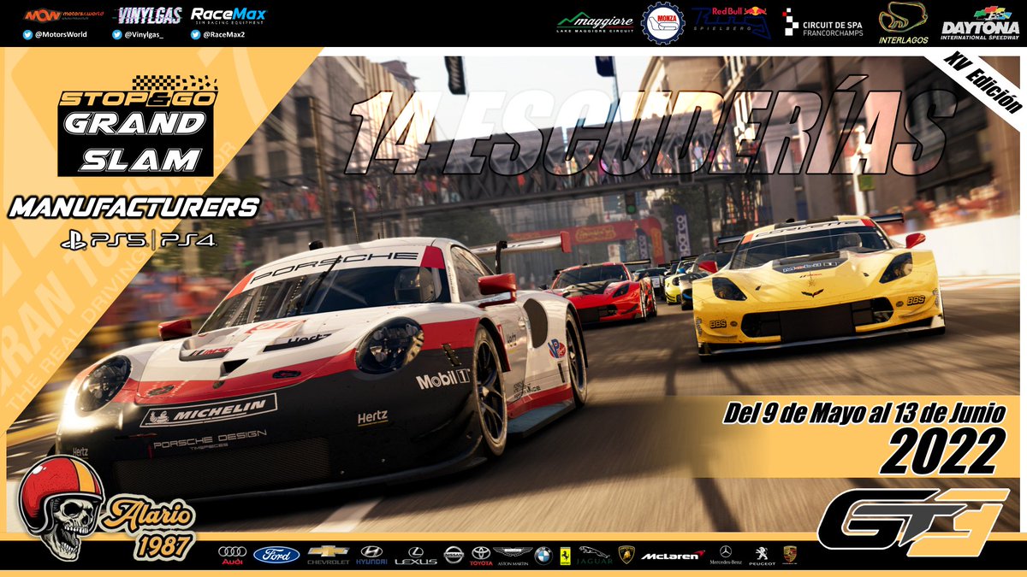Click the "2022" year text
The image size is (1027, 577).
click(x=942, y=450)
